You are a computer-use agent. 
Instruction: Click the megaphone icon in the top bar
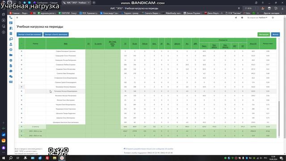pos(236,18)
